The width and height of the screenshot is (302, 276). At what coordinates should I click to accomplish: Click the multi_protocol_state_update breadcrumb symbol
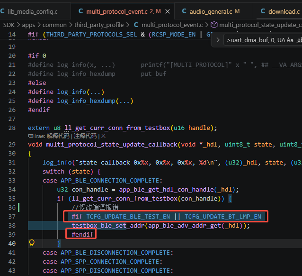pyautogui.click(x=260, y=25)
